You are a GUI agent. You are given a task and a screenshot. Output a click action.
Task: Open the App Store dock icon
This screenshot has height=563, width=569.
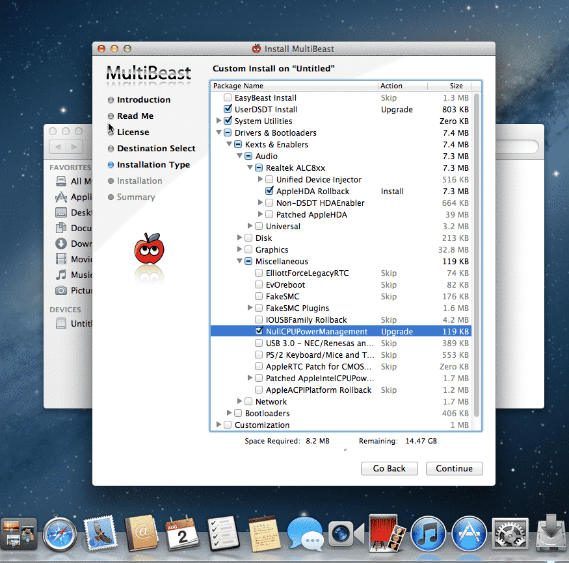click(x=468, y=534)
